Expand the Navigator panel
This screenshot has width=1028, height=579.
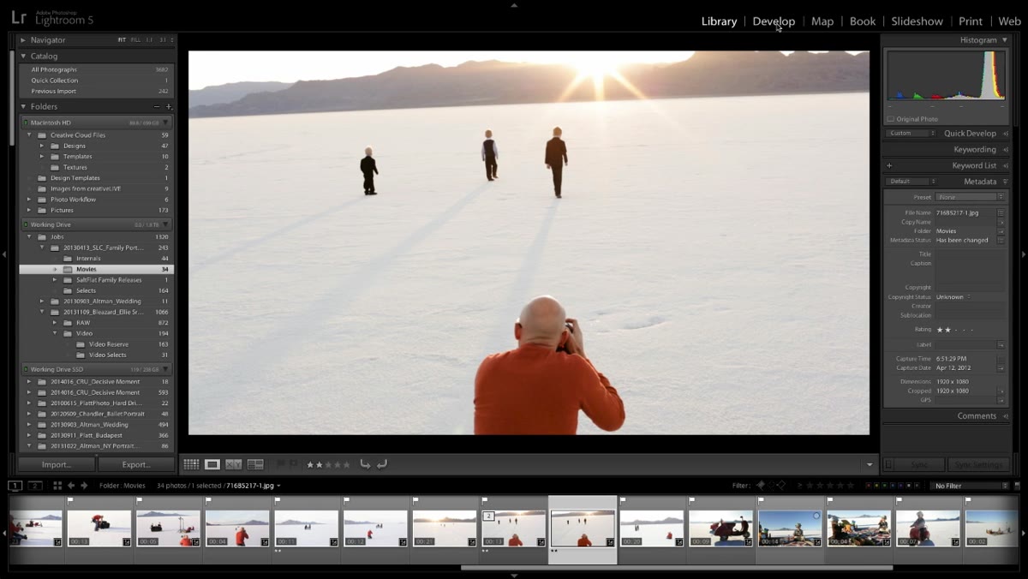tap(23, 40)
